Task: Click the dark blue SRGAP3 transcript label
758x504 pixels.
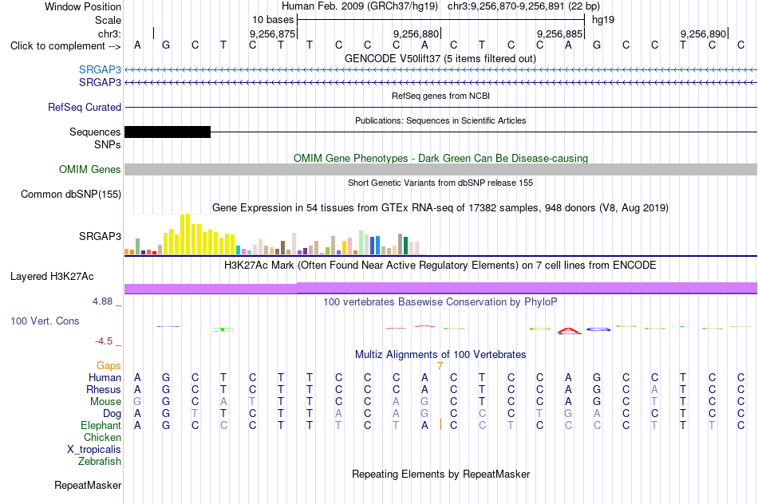Action: (x=100, y=83)
